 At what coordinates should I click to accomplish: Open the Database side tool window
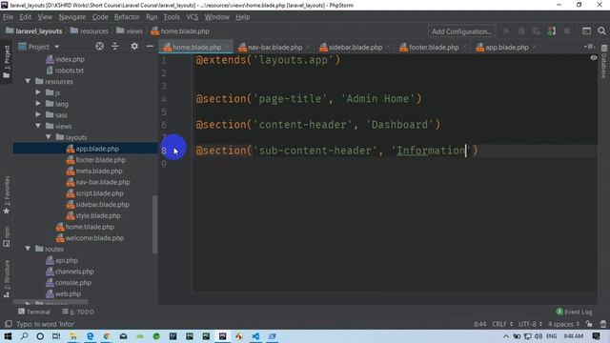pyautogui.click(x=603, y=61)
